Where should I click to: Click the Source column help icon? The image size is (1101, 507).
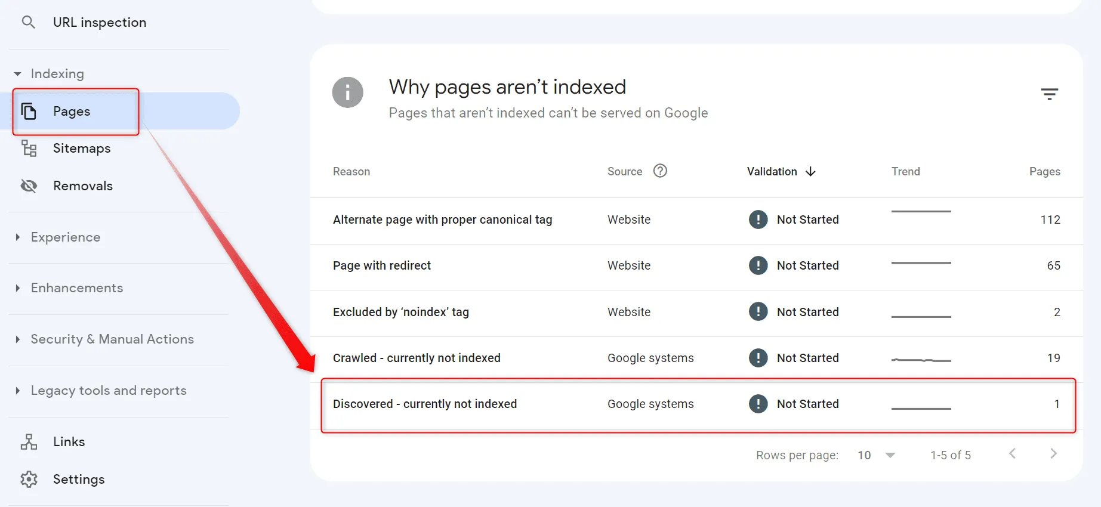(x=660, y=171)
